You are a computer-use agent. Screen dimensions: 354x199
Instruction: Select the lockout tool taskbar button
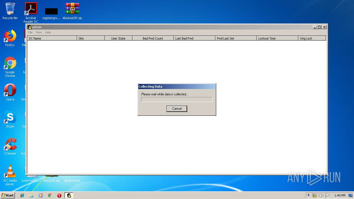pos(69,195)
